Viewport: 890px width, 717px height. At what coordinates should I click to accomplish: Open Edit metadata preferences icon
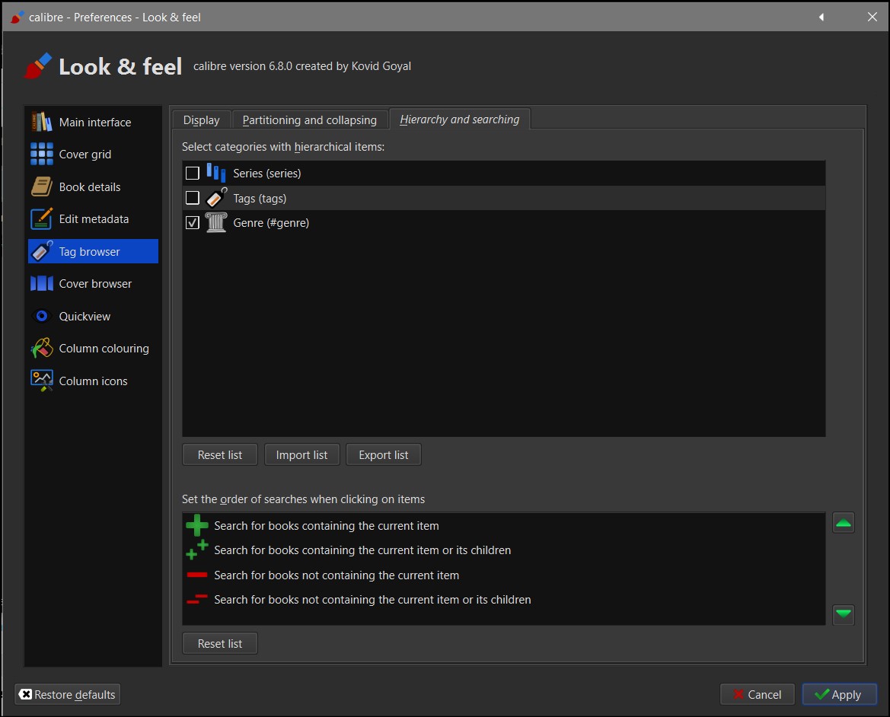point(42,219)
